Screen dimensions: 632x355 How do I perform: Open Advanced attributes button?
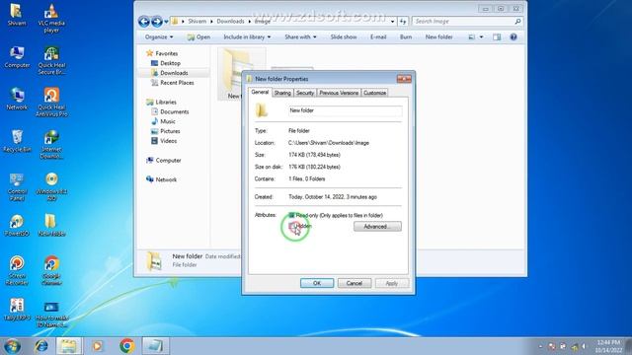coord(377,227)
